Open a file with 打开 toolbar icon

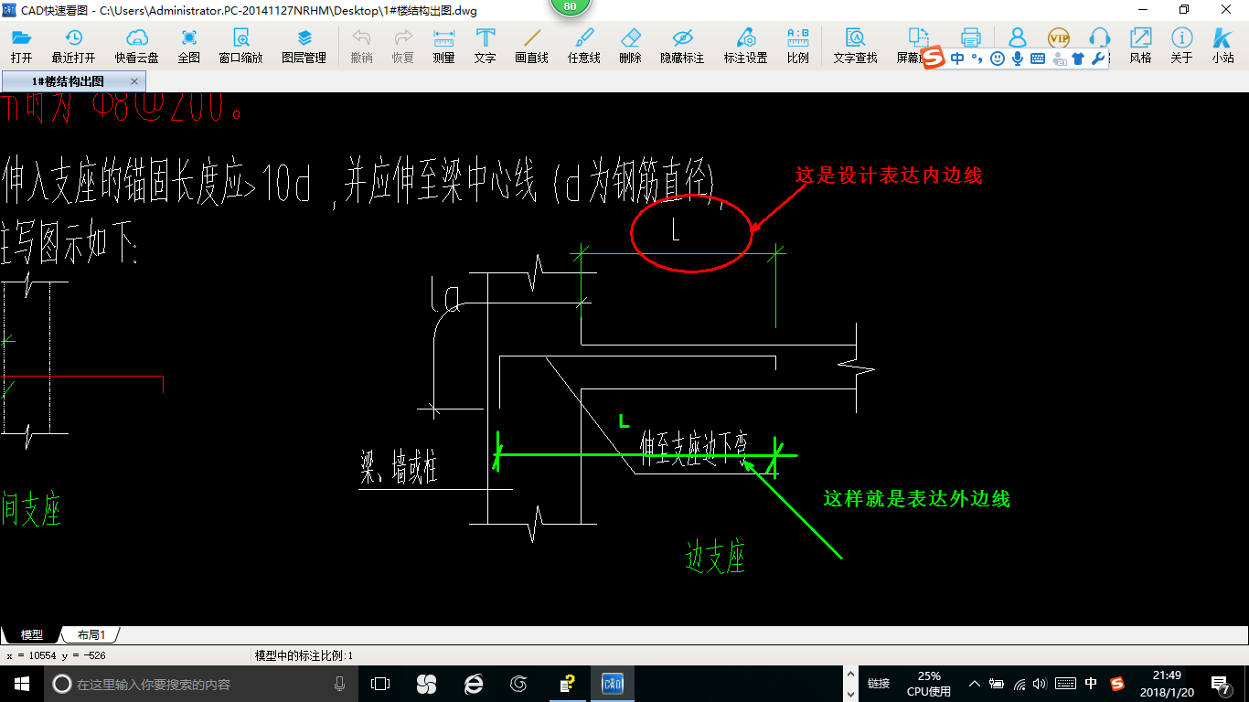click(x=21, y=46)
